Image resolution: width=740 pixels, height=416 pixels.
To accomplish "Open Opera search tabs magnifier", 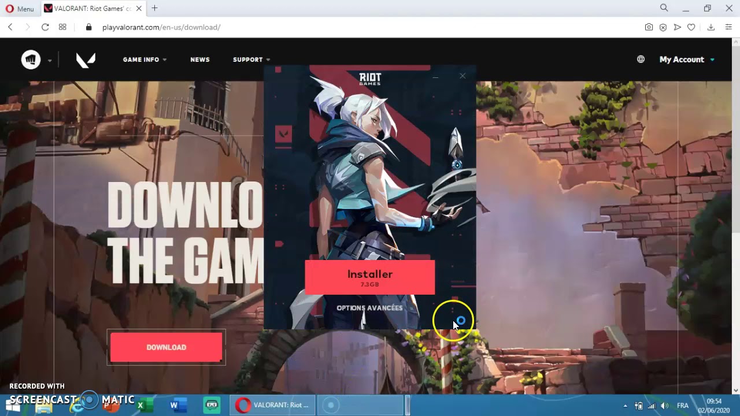I will click(664, 8).
